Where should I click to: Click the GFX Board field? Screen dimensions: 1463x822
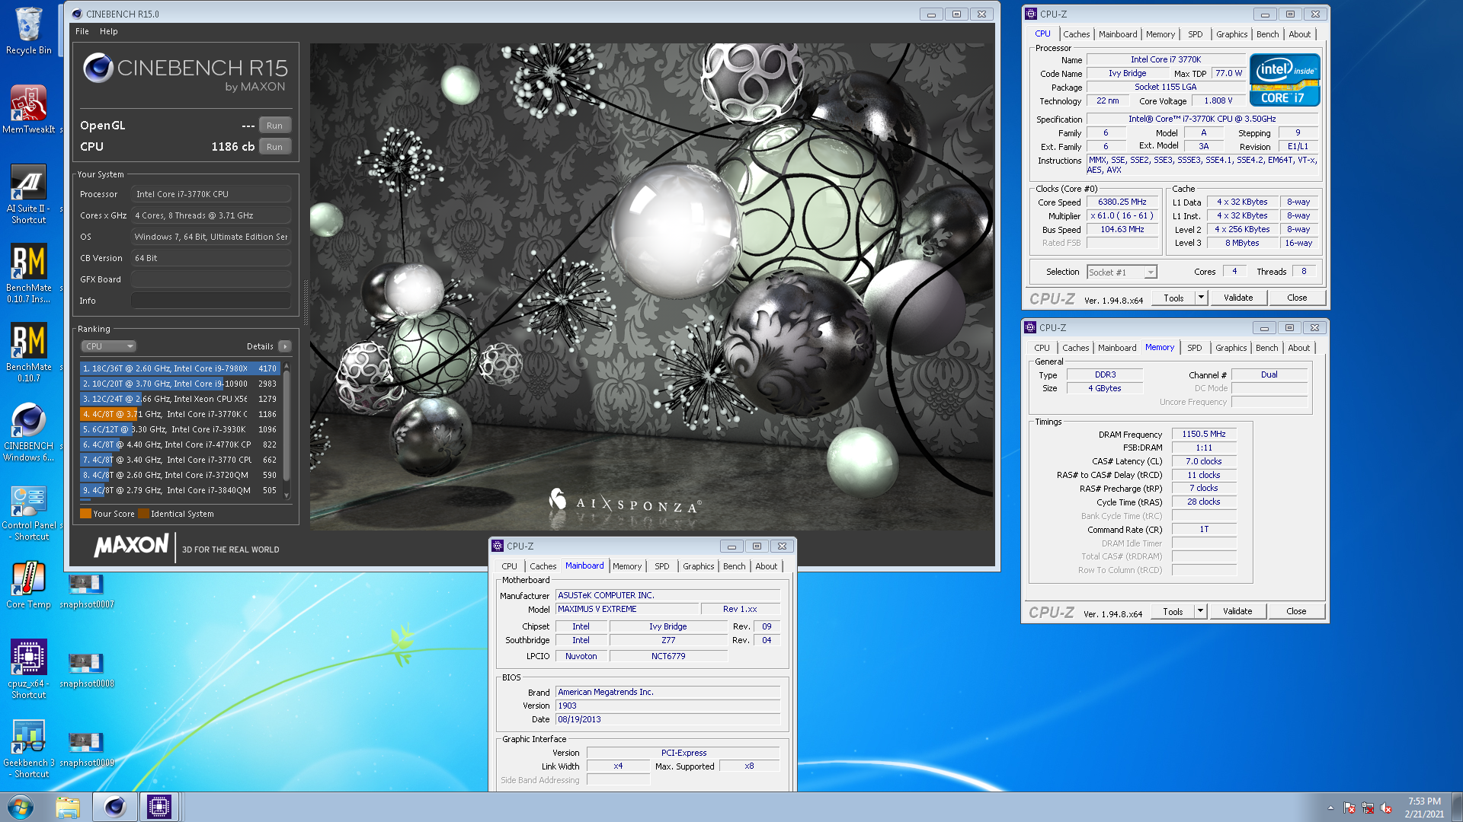pyautogui.click(x=211, y=279)
